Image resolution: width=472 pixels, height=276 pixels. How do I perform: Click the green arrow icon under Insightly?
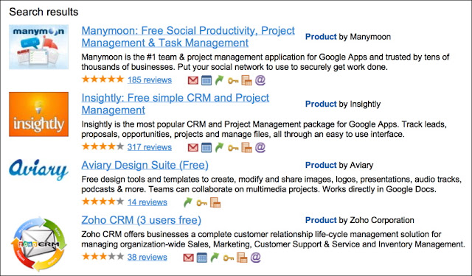point(220,147)
